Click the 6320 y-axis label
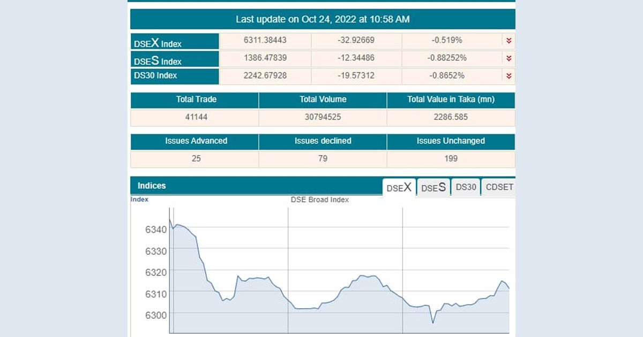643x337 pixels. (x=156, y=272)
